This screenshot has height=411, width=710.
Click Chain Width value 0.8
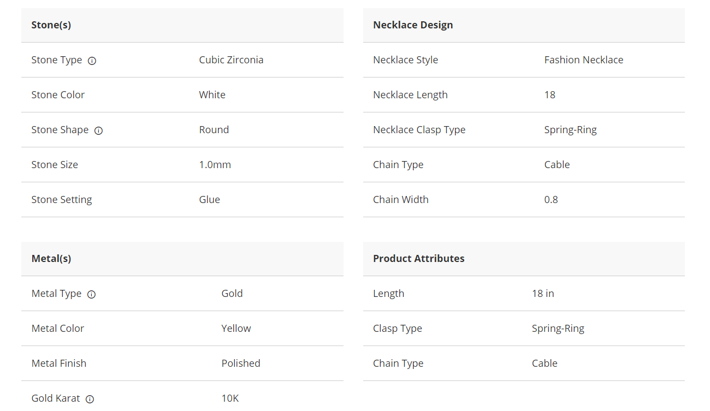pos(551,200)
